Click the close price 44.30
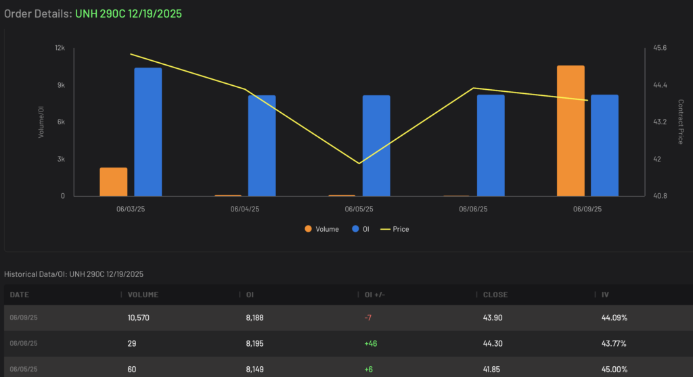Screen dimensions: 693x377 coord(493,343)
